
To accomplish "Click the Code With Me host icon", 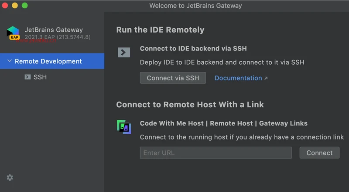I will (124, 127).
